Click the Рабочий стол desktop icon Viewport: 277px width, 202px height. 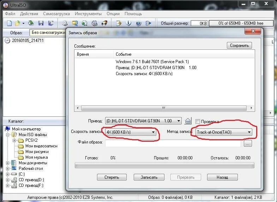[x=14, y=169]
